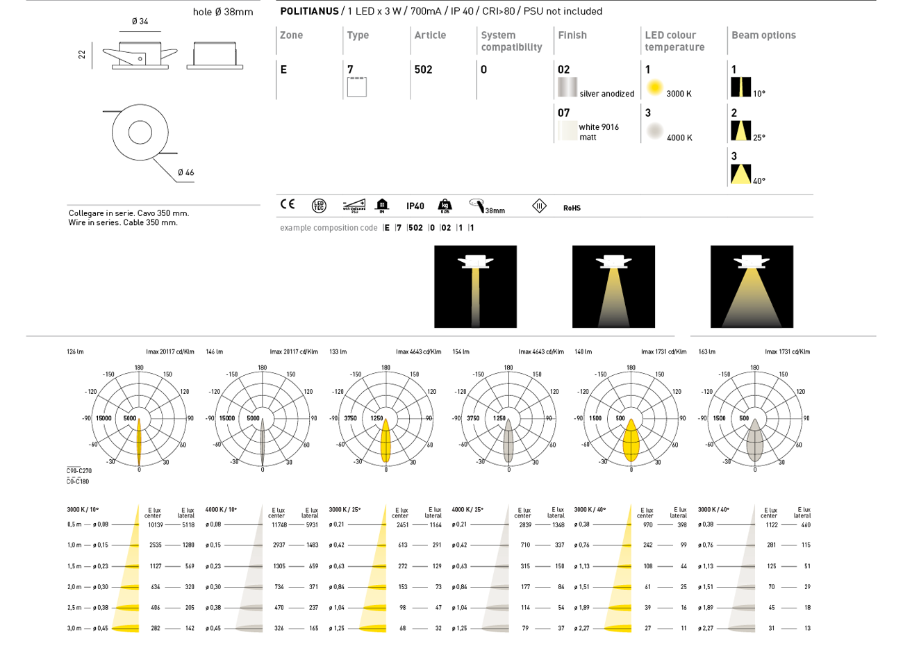Click the C0-C180 legend label
Screen dimensions: 903x653
78,482
